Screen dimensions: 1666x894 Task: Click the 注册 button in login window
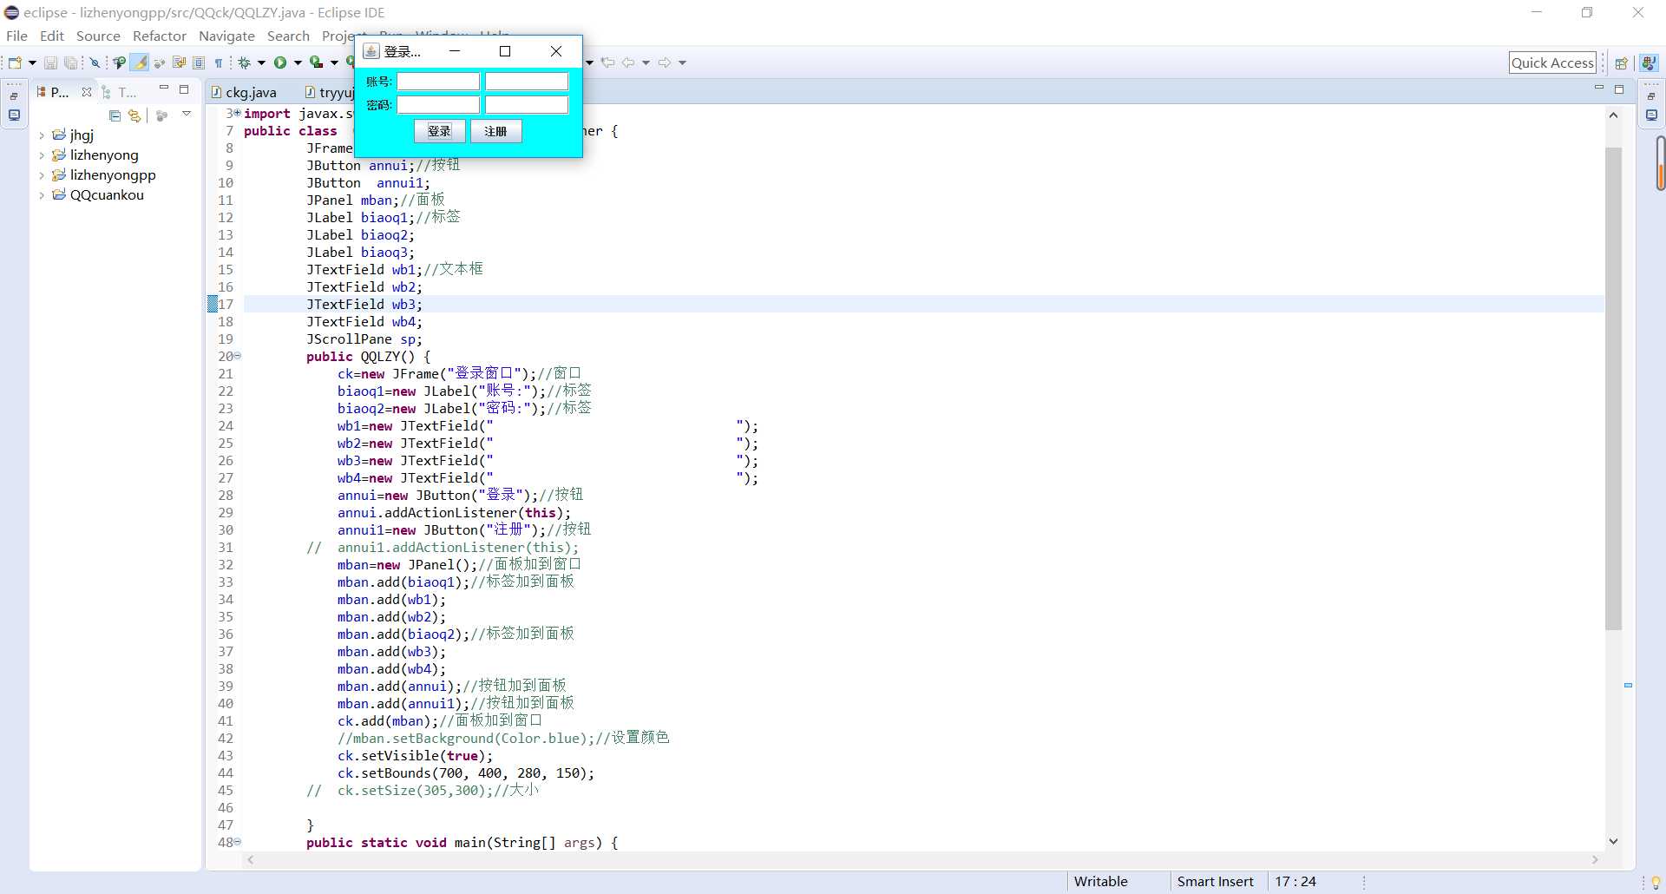point(495,131)
